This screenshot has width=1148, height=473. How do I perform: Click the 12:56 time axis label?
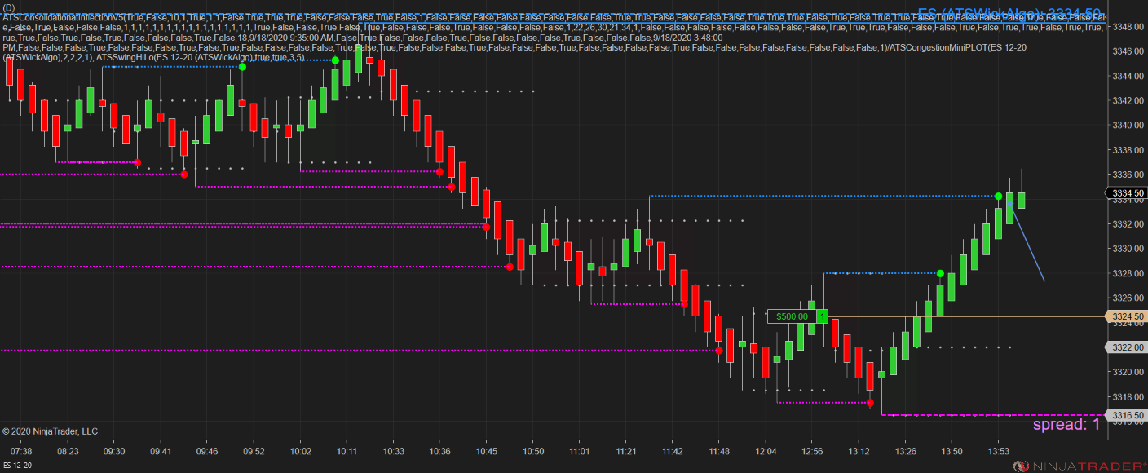coord(813,450)
